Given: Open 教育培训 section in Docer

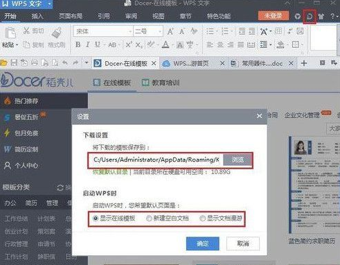Looking at the screenshot, I should pos(161,83).
